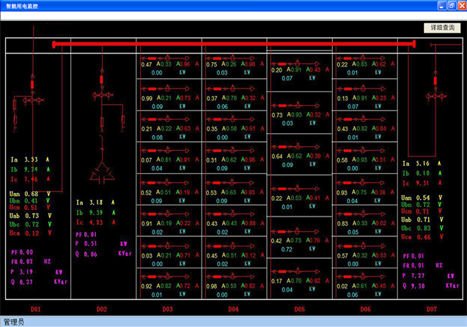Click the 详細查询 button

pyautogui.click(x=442, y=28)
